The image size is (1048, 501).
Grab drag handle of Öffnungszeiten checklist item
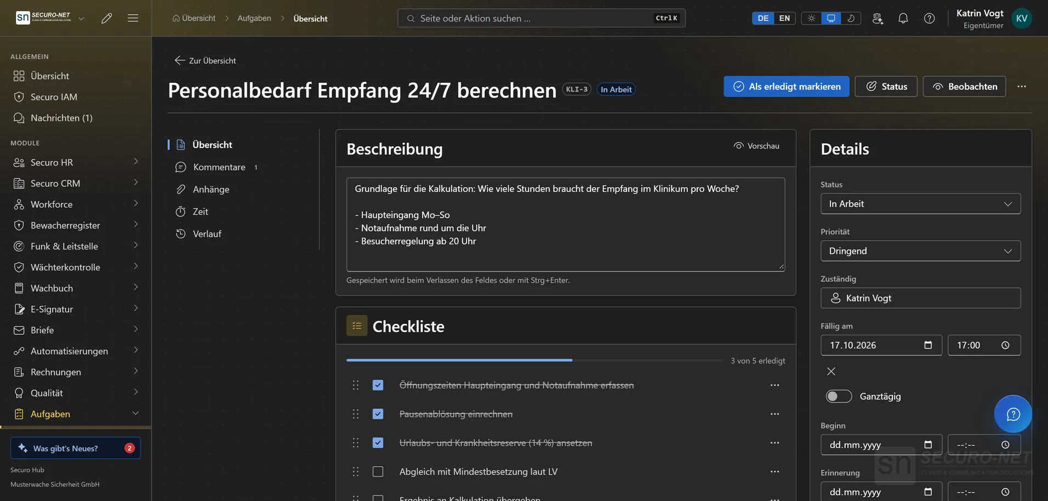[356, 385]
